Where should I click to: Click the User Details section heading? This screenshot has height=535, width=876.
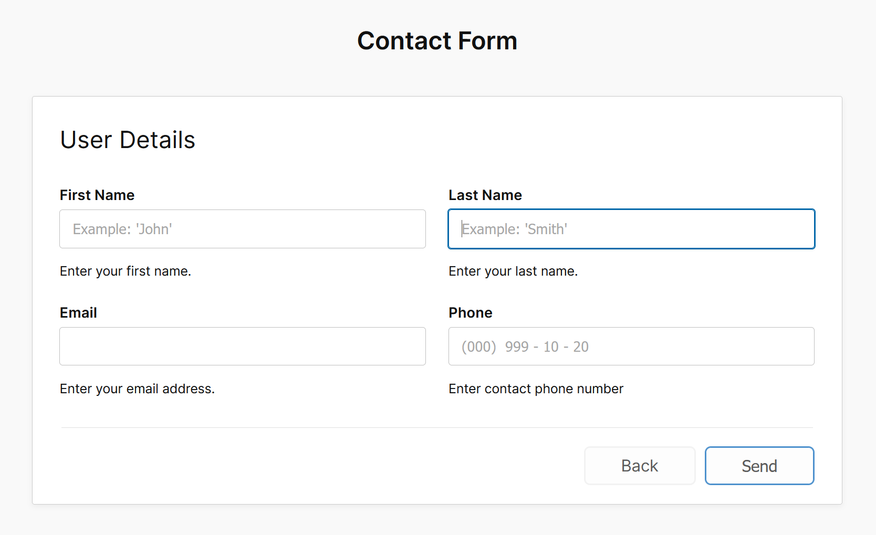tap(128, 140)
